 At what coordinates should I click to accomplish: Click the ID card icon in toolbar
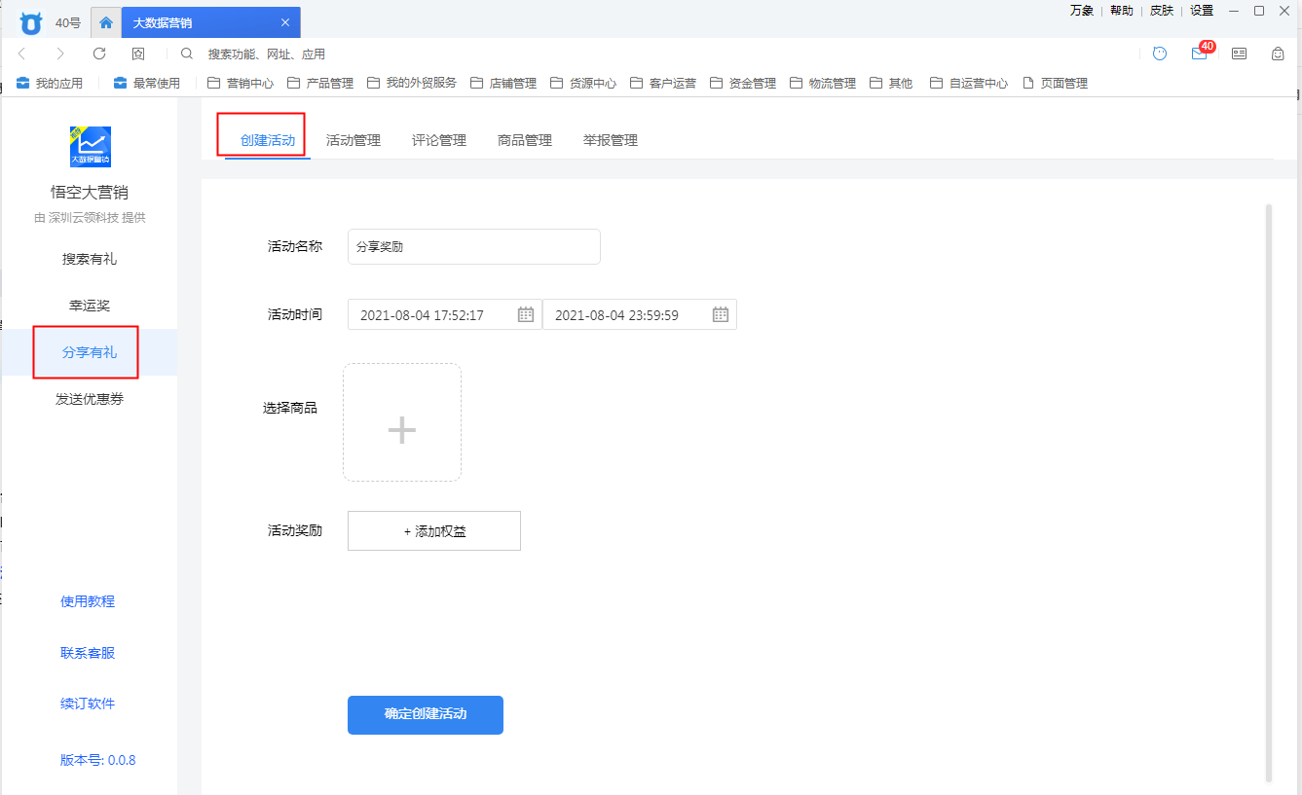[1239, 54]
